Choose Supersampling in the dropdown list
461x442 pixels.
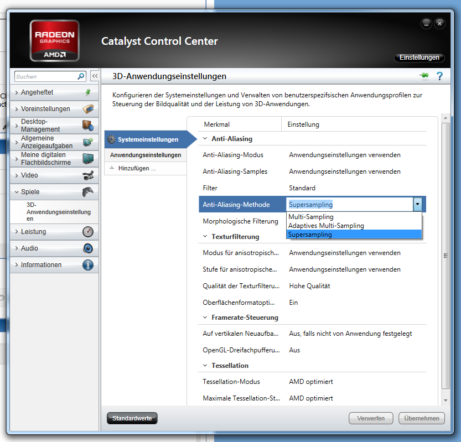[x=354, y=234]
